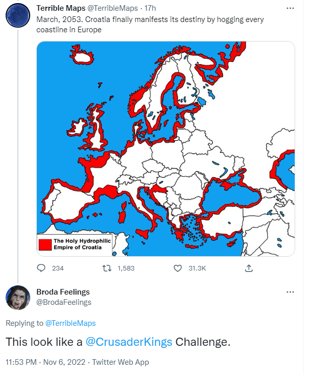Open more options on Broda Feelings reply
This screenshot has height=374, width=310.
coord(290,292)
